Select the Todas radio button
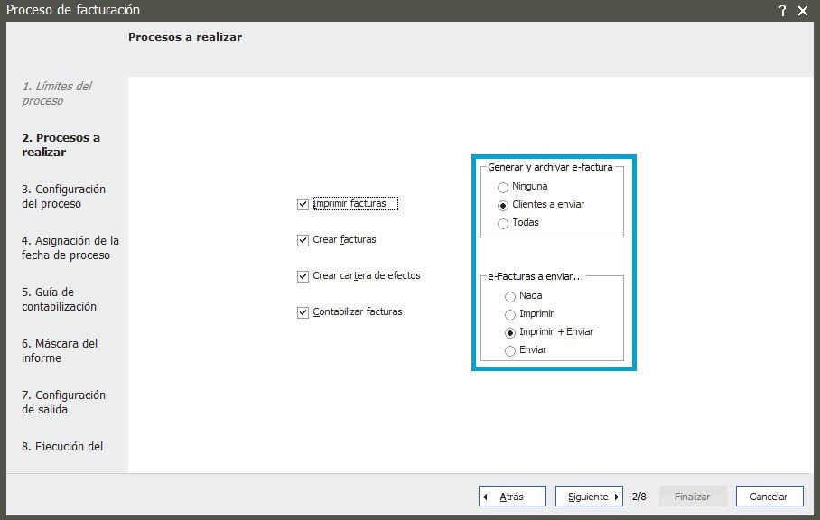Viewport: 820px width, 520px height. [503, 223]
